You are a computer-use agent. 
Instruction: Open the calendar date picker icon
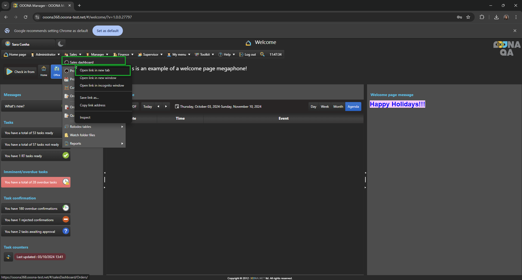pos(177,106)
